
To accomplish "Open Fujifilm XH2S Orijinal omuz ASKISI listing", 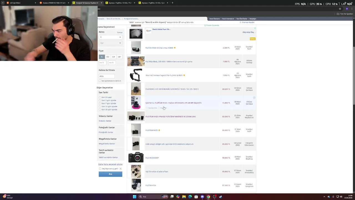I will 159,48.
